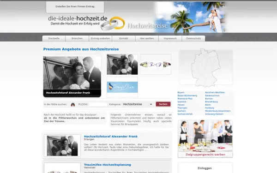Viewport: 277px width, 173px height.
Task: Click the Sachsen-Anhalt region link
Action: [x=185, y=114]
